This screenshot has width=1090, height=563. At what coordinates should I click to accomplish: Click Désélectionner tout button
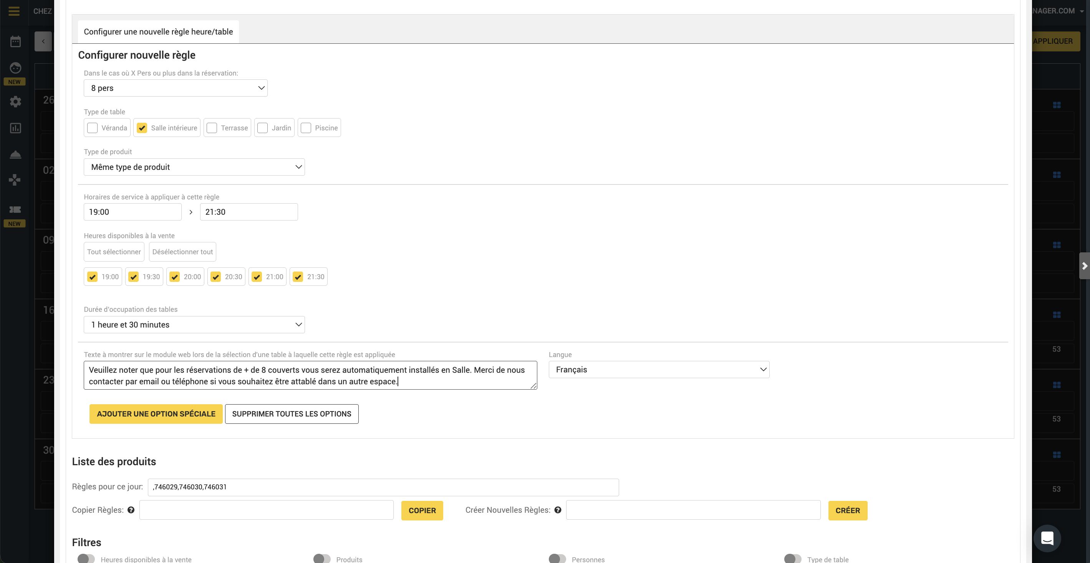[x=182, y=252]
